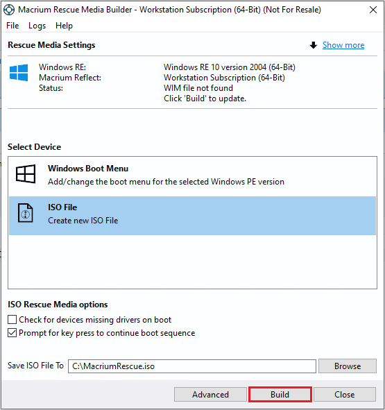Screen dimensions: 385x410
Task: Open the Help menu
Action: tap(64, 26)
